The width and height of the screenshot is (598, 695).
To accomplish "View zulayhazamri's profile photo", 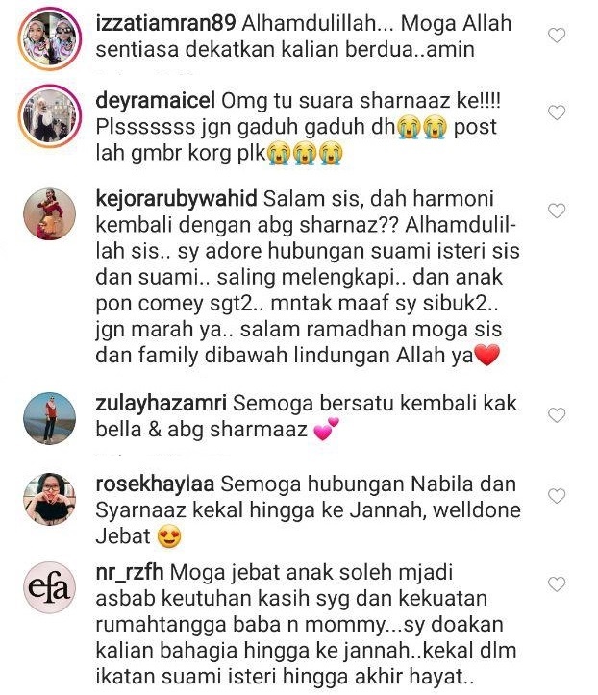I will pyautogui.click(x=49, y=418).
